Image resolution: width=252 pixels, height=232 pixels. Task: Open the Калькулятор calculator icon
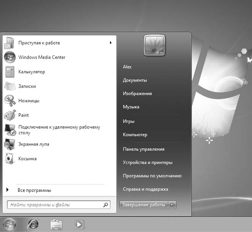(x=10, y=72)
